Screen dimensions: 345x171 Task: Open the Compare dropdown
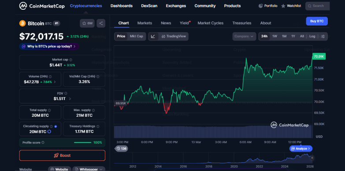(244, 36)
